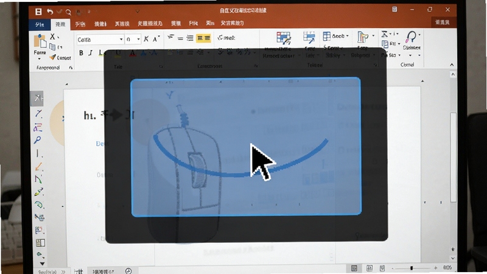The width and height of the screenshot is (487, 274).
Task: Click the blue highlighted mouse illustration overlay
Action: (246, 147)
